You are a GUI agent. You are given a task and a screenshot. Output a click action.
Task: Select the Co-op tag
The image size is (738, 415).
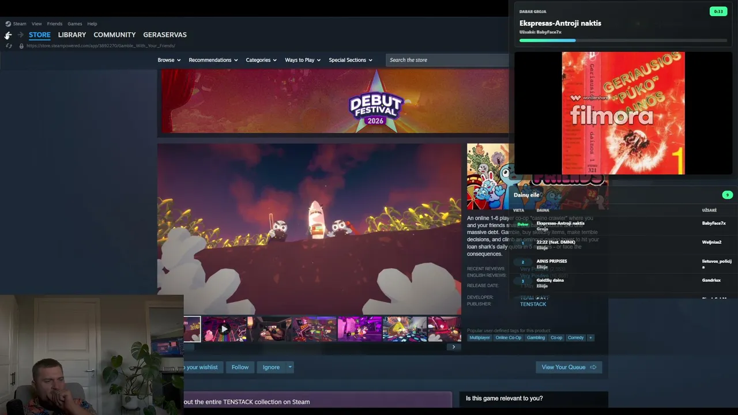pyautogui.click(x=556, y=338)
